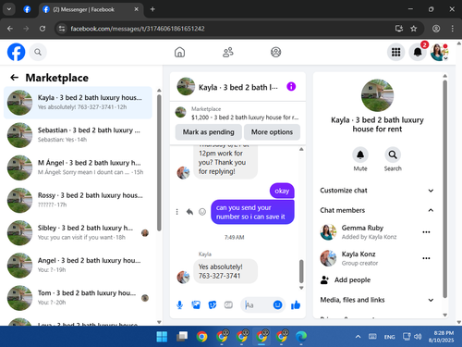Open a new browser tab

click(152, 9)
